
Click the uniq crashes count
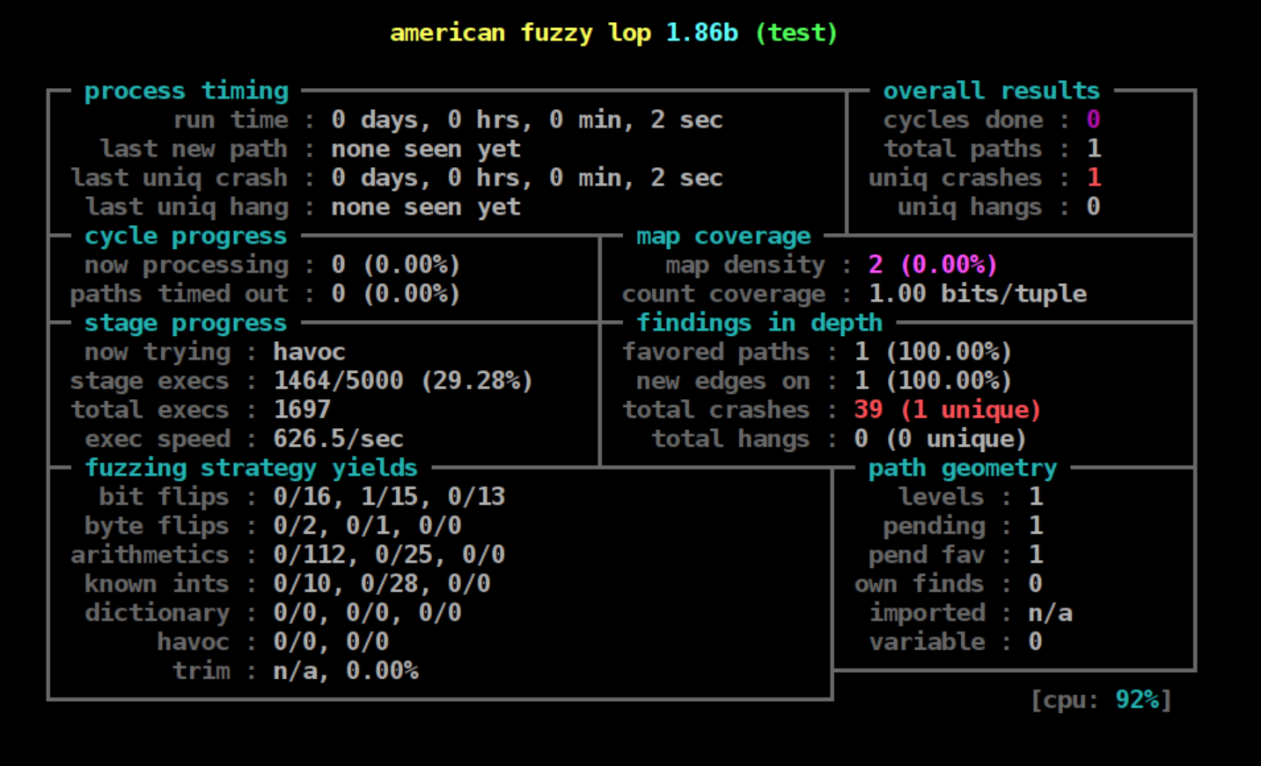1094,178
